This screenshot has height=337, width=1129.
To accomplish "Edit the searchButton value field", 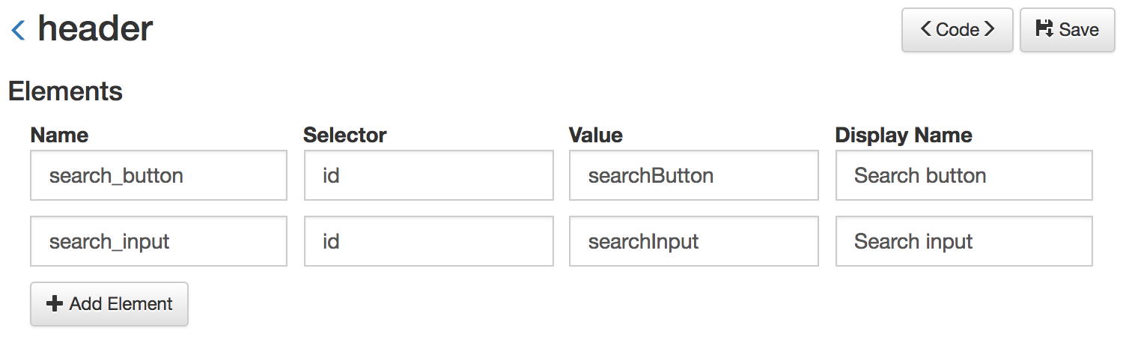I will [694, 175].
